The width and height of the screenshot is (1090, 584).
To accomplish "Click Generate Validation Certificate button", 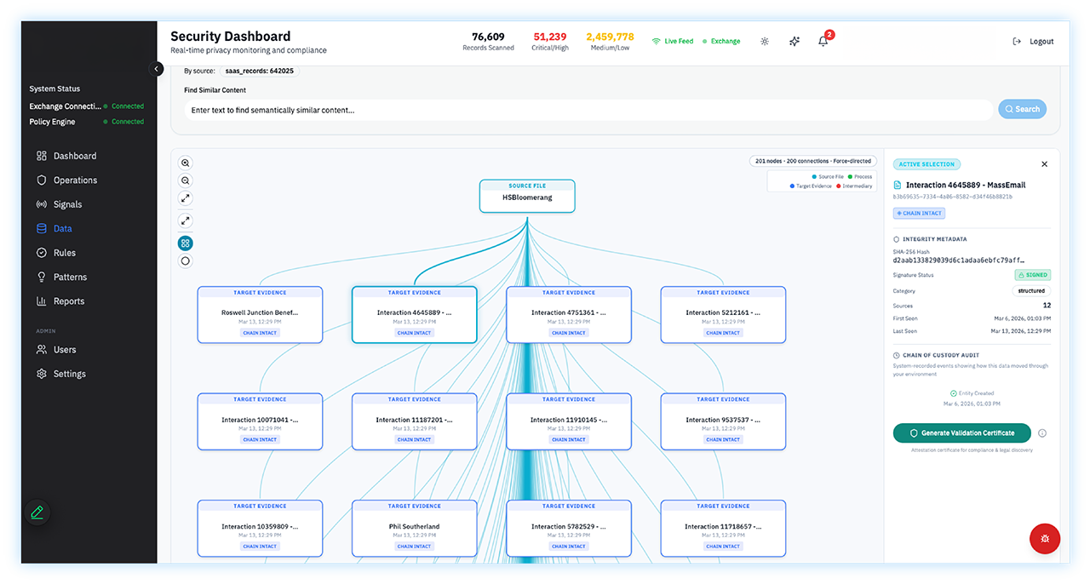I will pos(961,433).
